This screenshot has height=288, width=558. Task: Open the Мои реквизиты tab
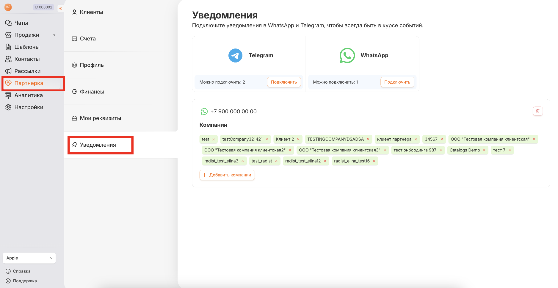100,118
